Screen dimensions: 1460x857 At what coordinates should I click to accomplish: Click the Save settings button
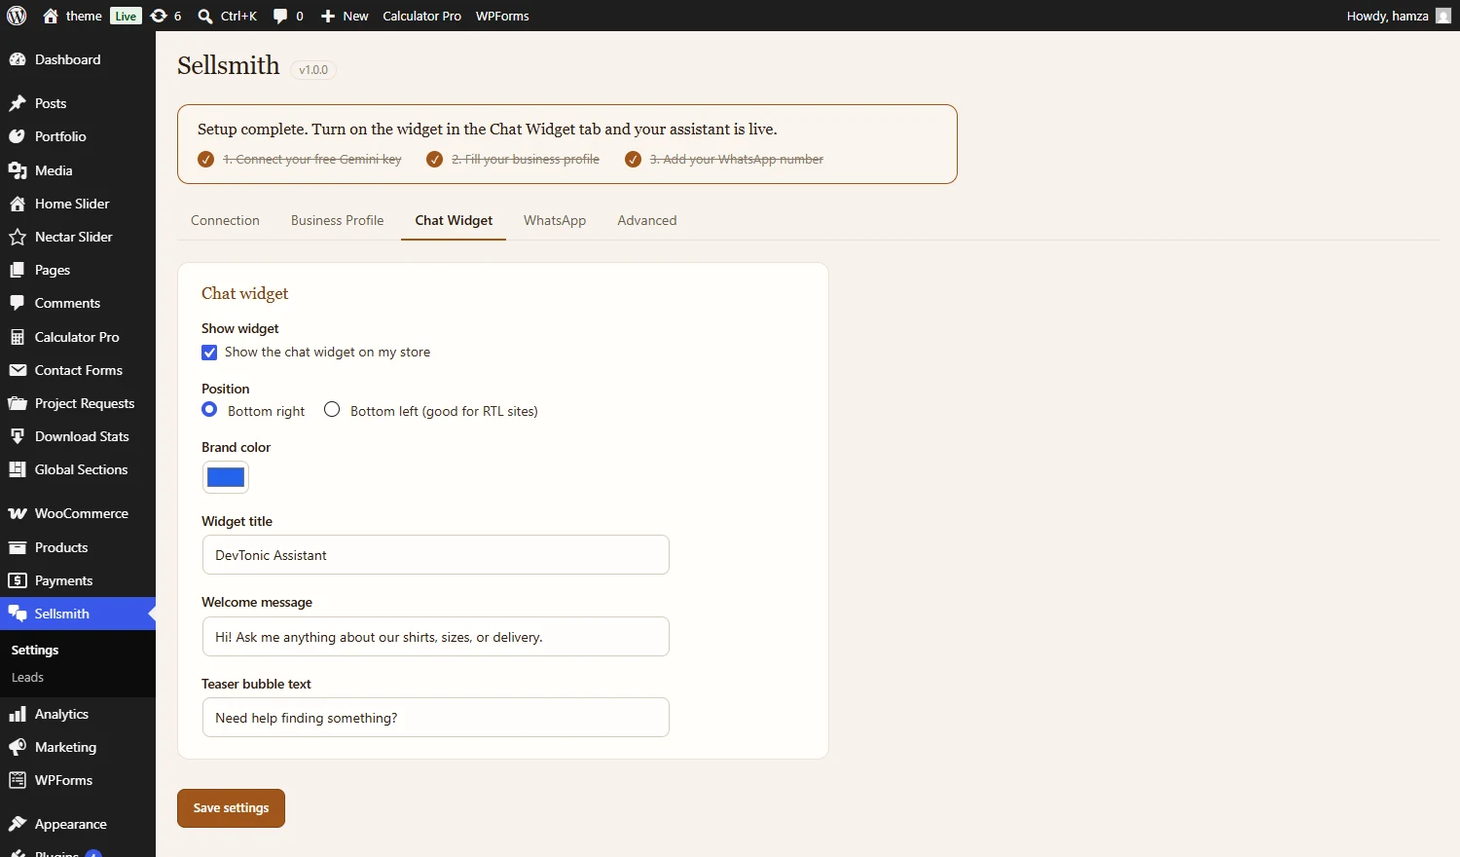click(231, 808)
